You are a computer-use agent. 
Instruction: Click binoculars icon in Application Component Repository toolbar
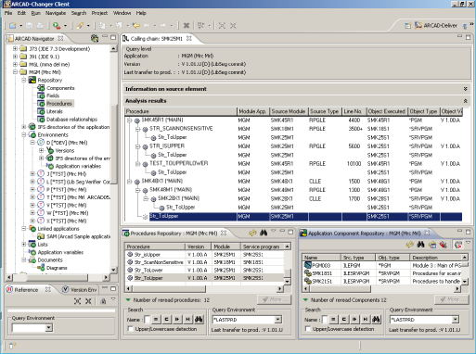click(x=420, y=245)
